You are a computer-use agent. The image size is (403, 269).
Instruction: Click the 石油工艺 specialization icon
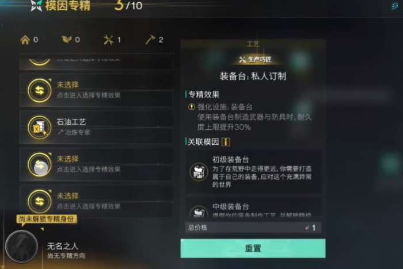point(40,128)
